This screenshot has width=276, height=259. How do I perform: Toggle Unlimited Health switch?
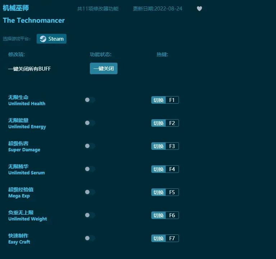(x=90, y=100)
